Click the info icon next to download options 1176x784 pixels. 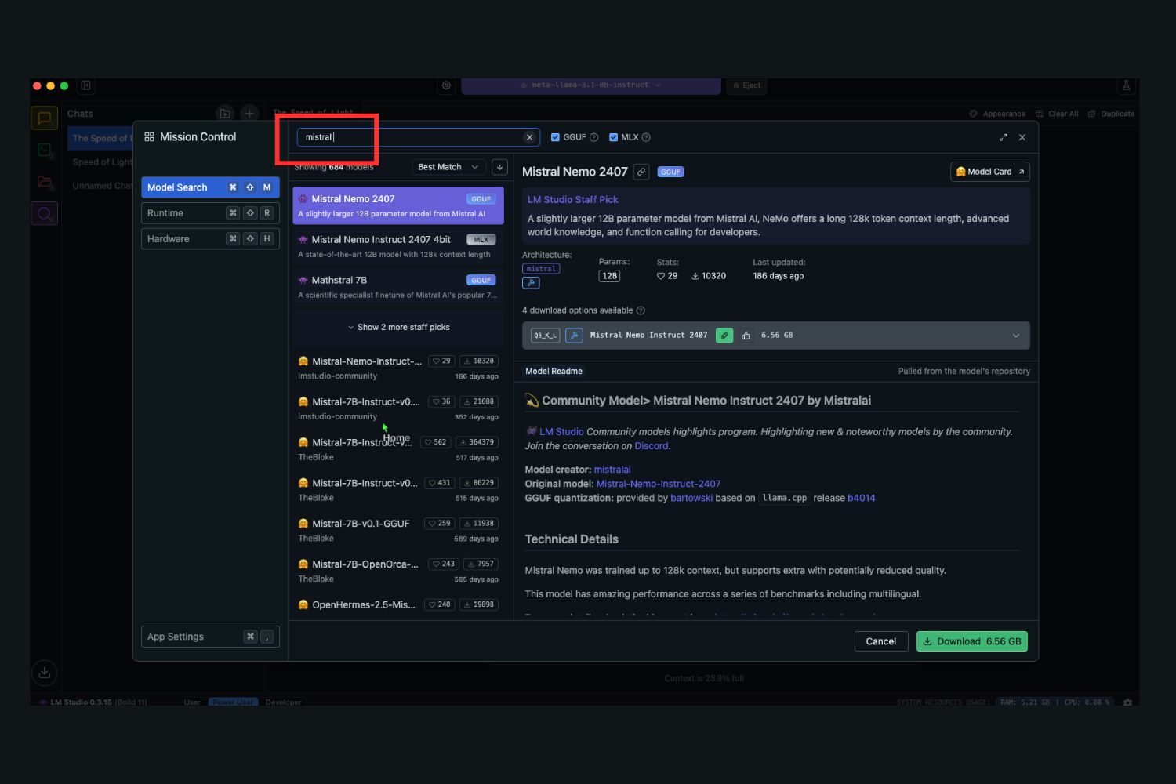[641, 310]
